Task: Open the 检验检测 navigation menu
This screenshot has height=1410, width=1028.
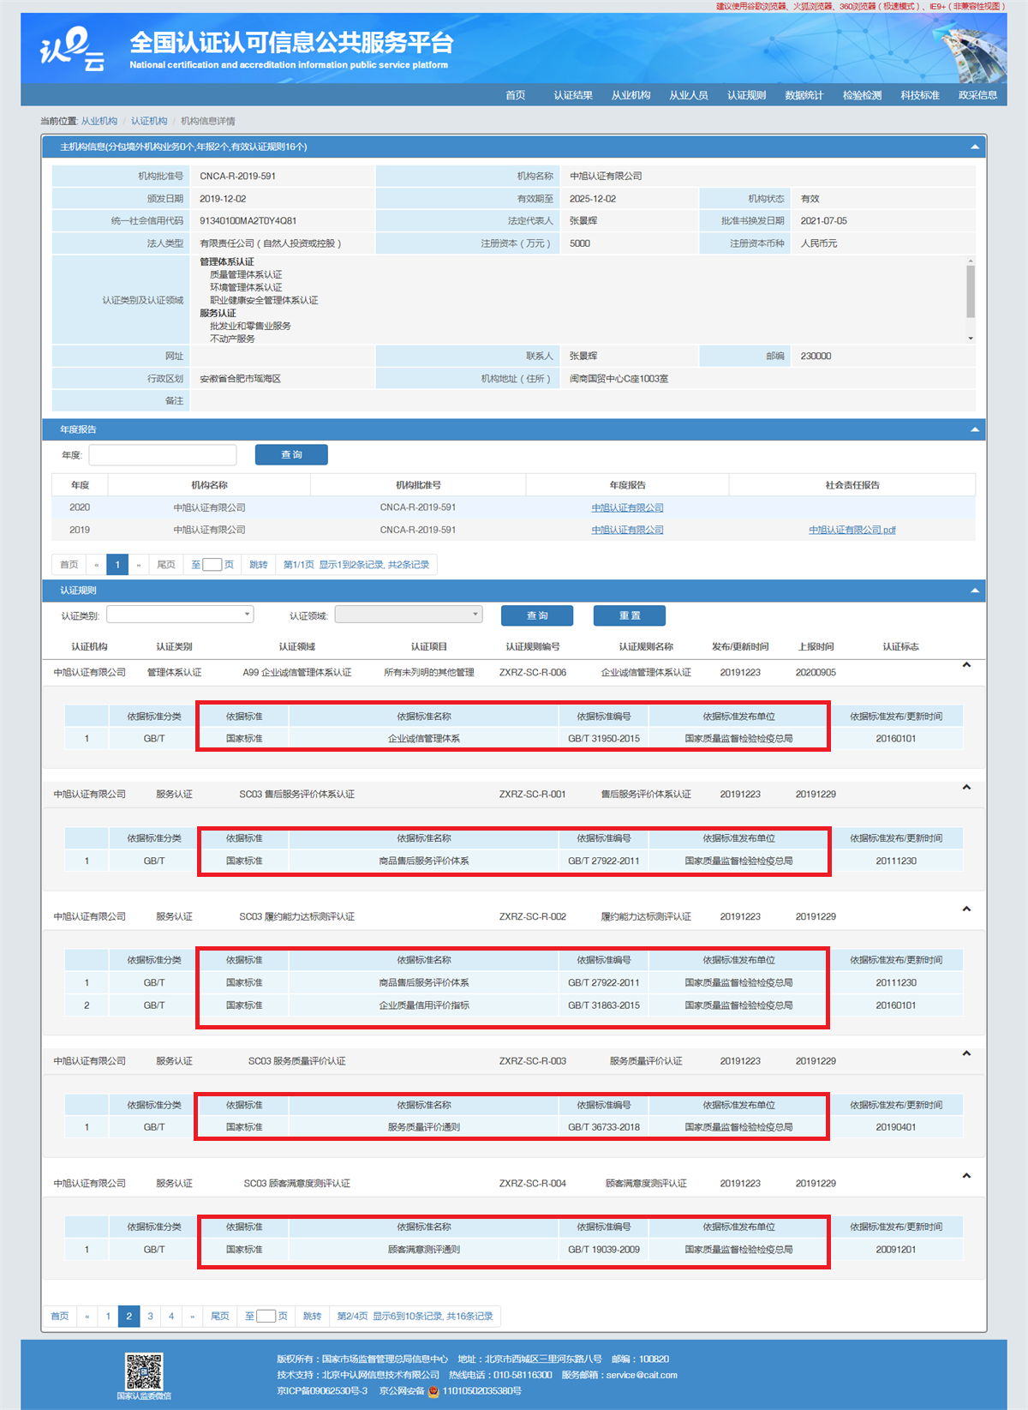Action: pyautogui.click(x=862, y=95)
